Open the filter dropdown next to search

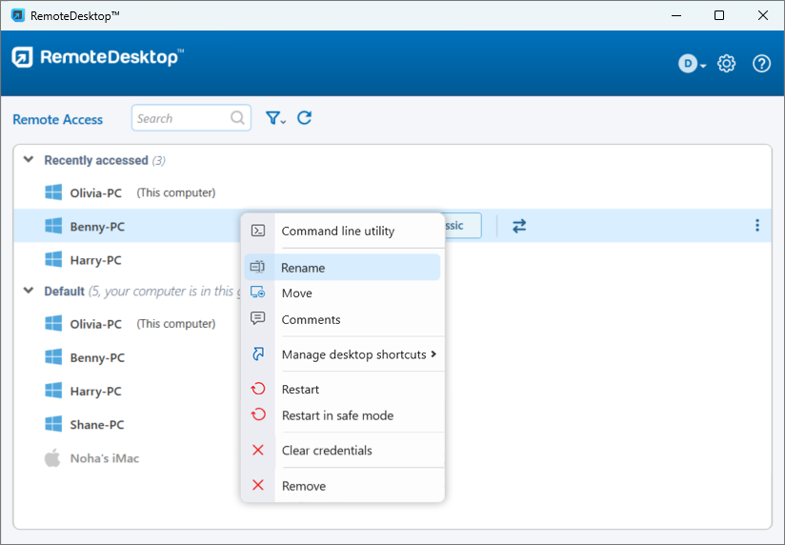(275, 118)
